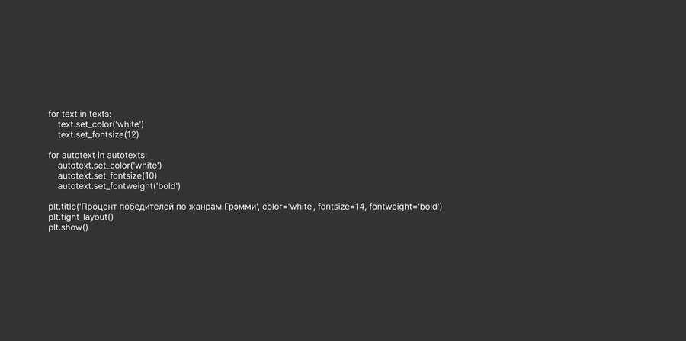Click the plt.show() line
686x341 pixels.
pos(68,227)
